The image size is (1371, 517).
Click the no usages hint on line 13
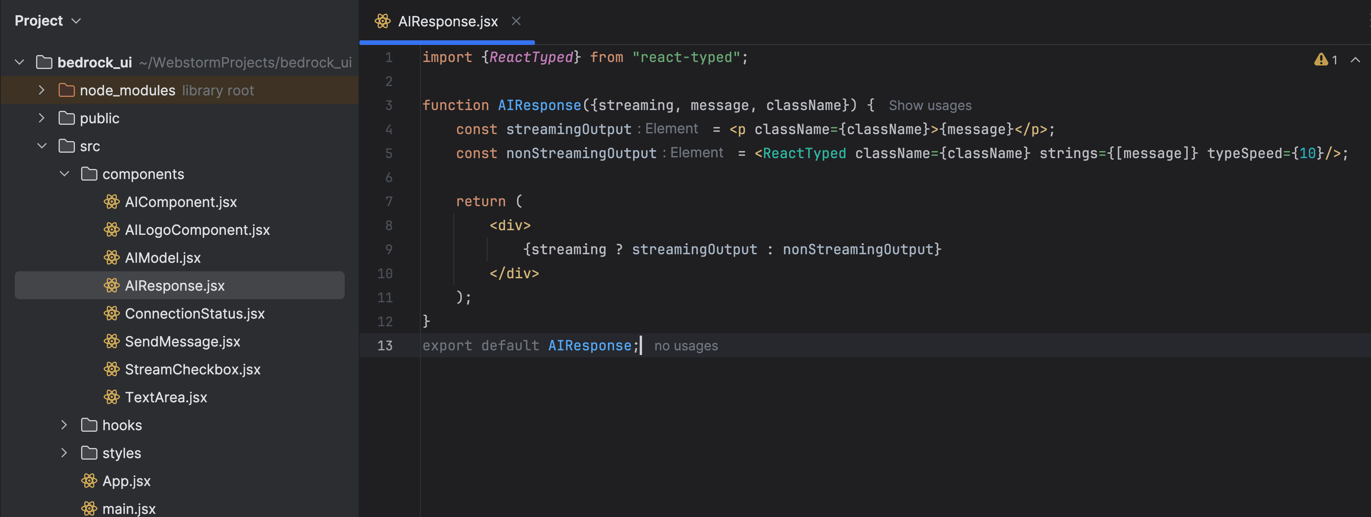(x=685, y=346)
